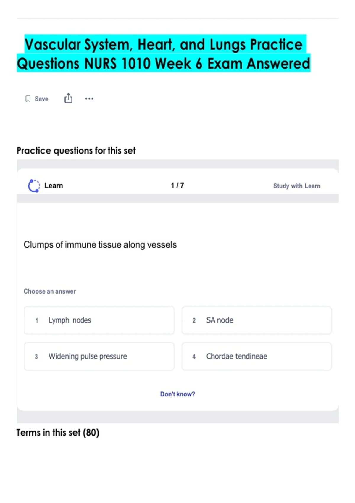Select the Chordae tendineae answer option
The height and width of the screenshot is (503, 355).
(x=256, y=356)
